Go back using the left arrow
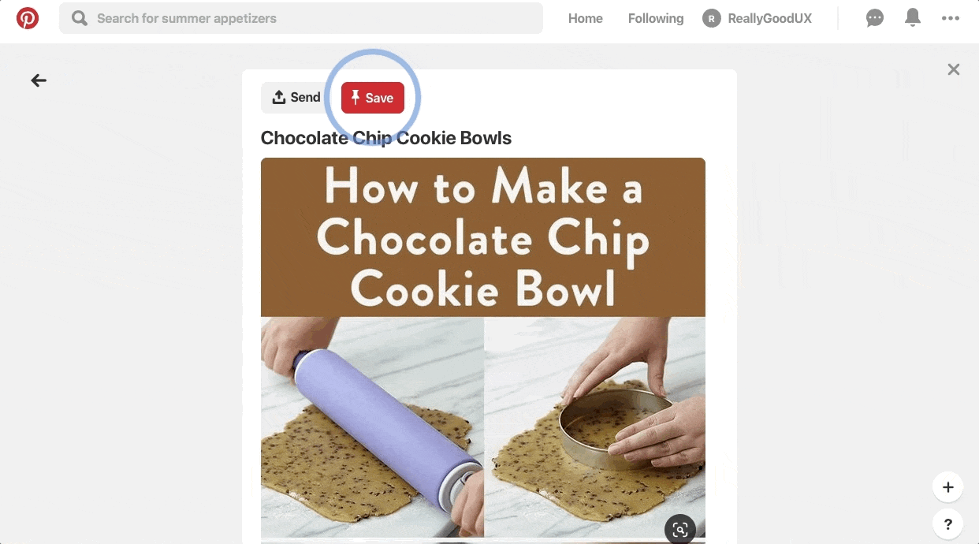Image resolution: width=979 pixels, height=544 pixels. point(39,80)
